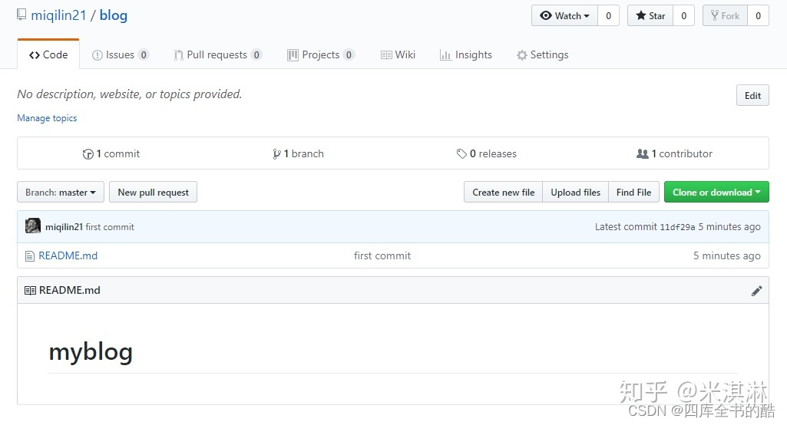Screen dimensions: 787x425
Task: Click the Find File button
Action: pos(633,193)
